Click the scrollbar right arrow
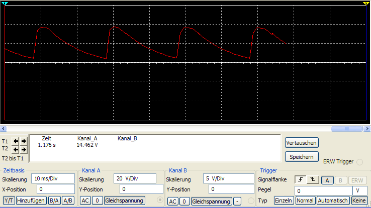The height and width of the screenshot is (208, 371). pyautogui.click(x=367, y=128)
